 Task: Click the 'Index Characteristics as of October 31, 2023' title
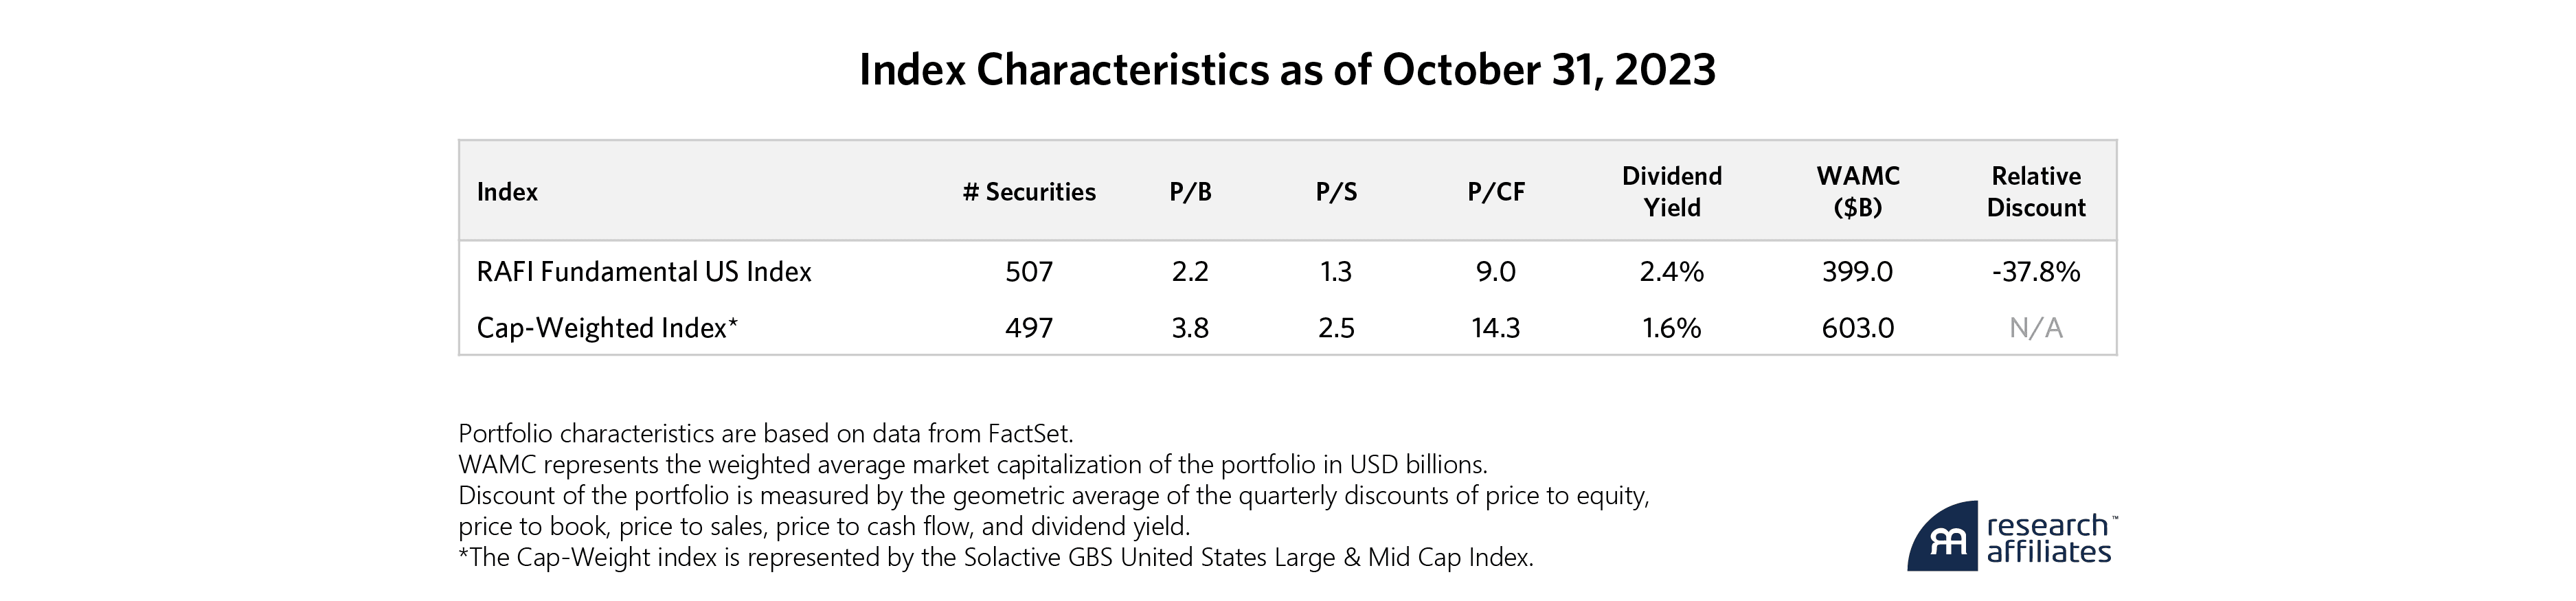[x=1287, y=70]
